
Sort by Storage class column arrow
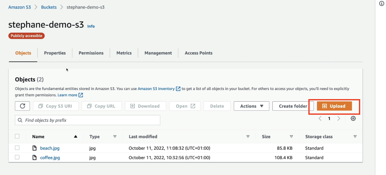(x=355, y=137)
